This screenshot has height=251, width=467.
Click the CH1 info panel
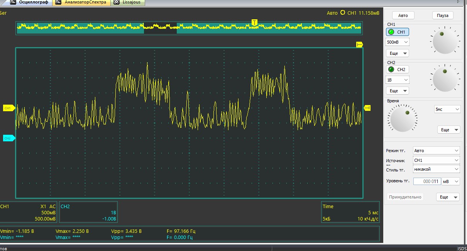(x=28, y=212)
